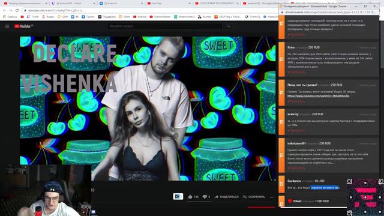This screenshot has height=216, width=384.
Task: Go back in browser history
Action: coord(4,10)
